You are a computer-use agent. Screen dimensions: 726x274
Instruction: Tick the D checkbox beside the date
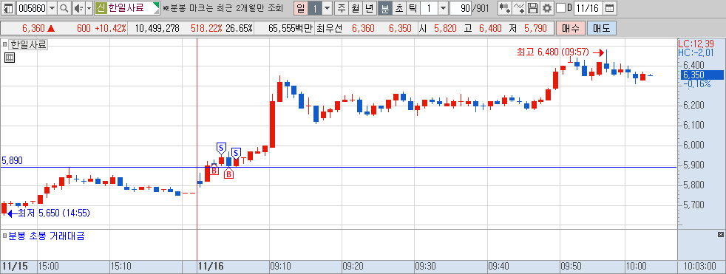pyautogui.click(x=560, y=8)
